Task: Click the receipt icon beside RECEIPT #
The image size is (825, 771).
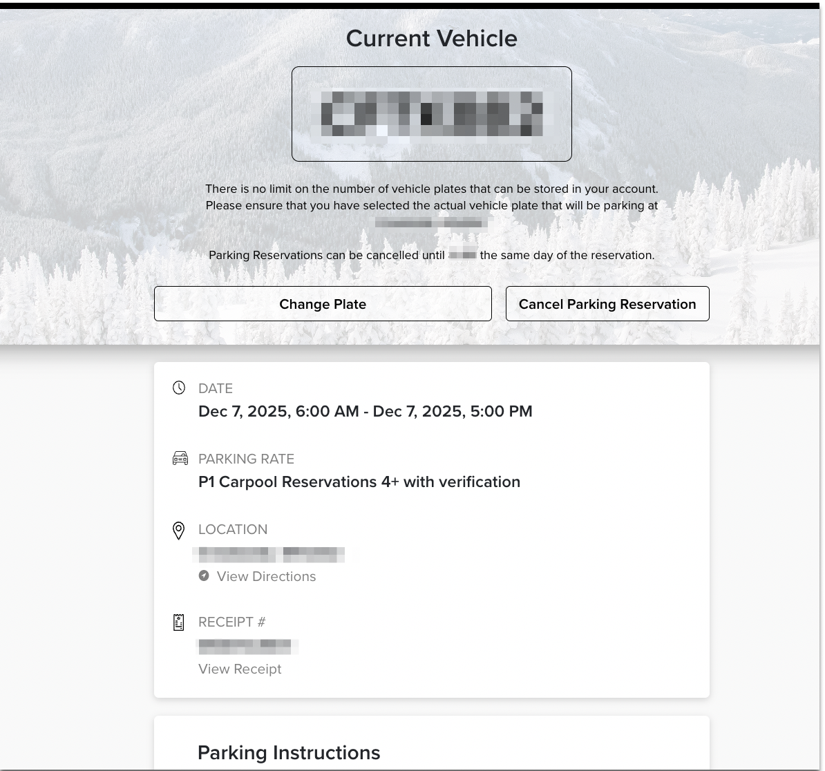Action: pos(178,622)
